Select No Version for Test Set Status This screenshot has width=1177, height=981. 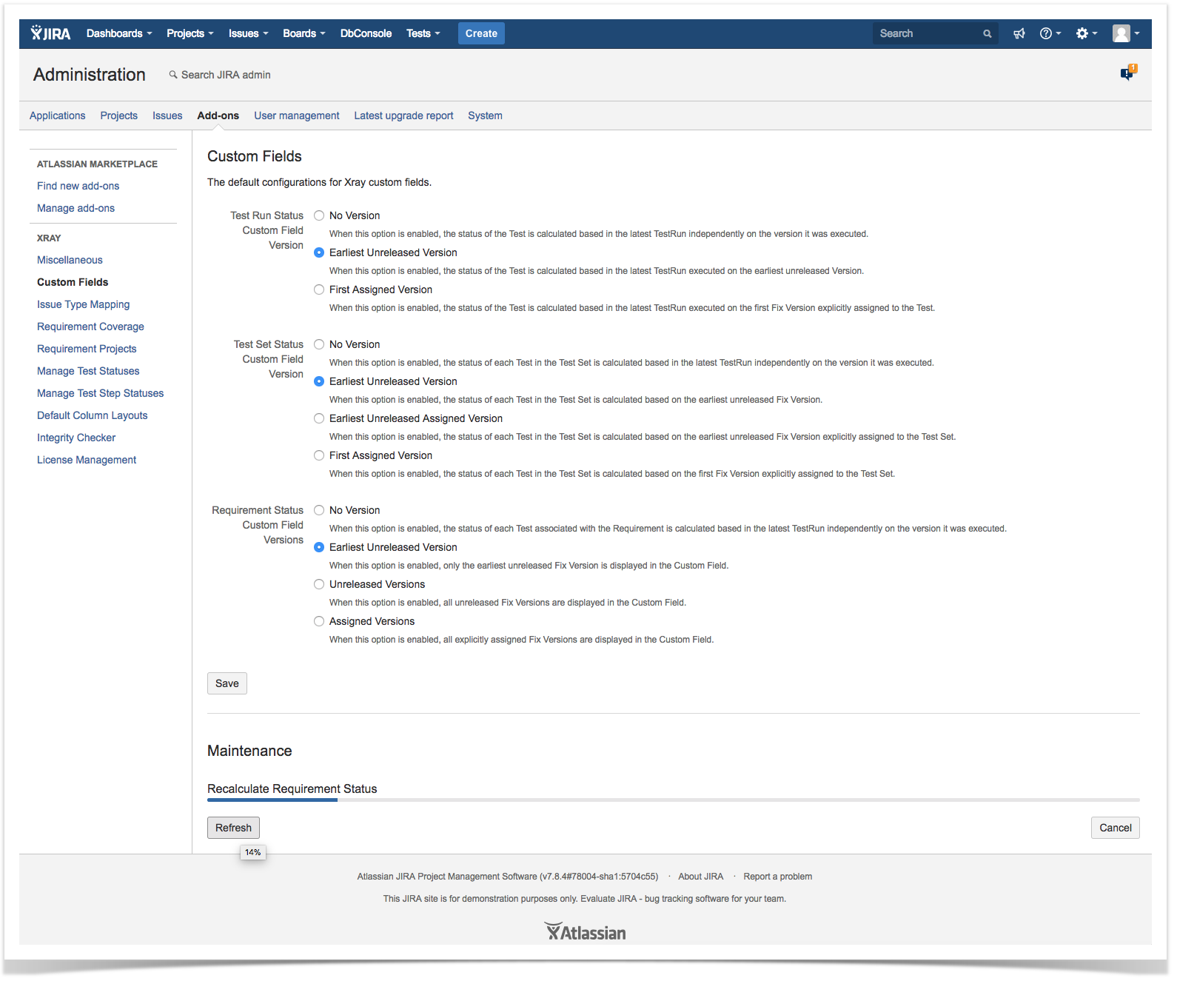(319, 344)
